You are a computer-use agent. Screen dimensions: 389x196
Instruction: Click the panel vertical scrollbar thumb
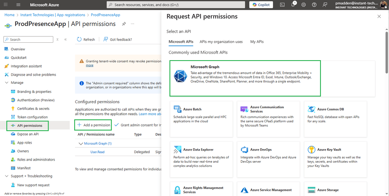pos(387,52)
